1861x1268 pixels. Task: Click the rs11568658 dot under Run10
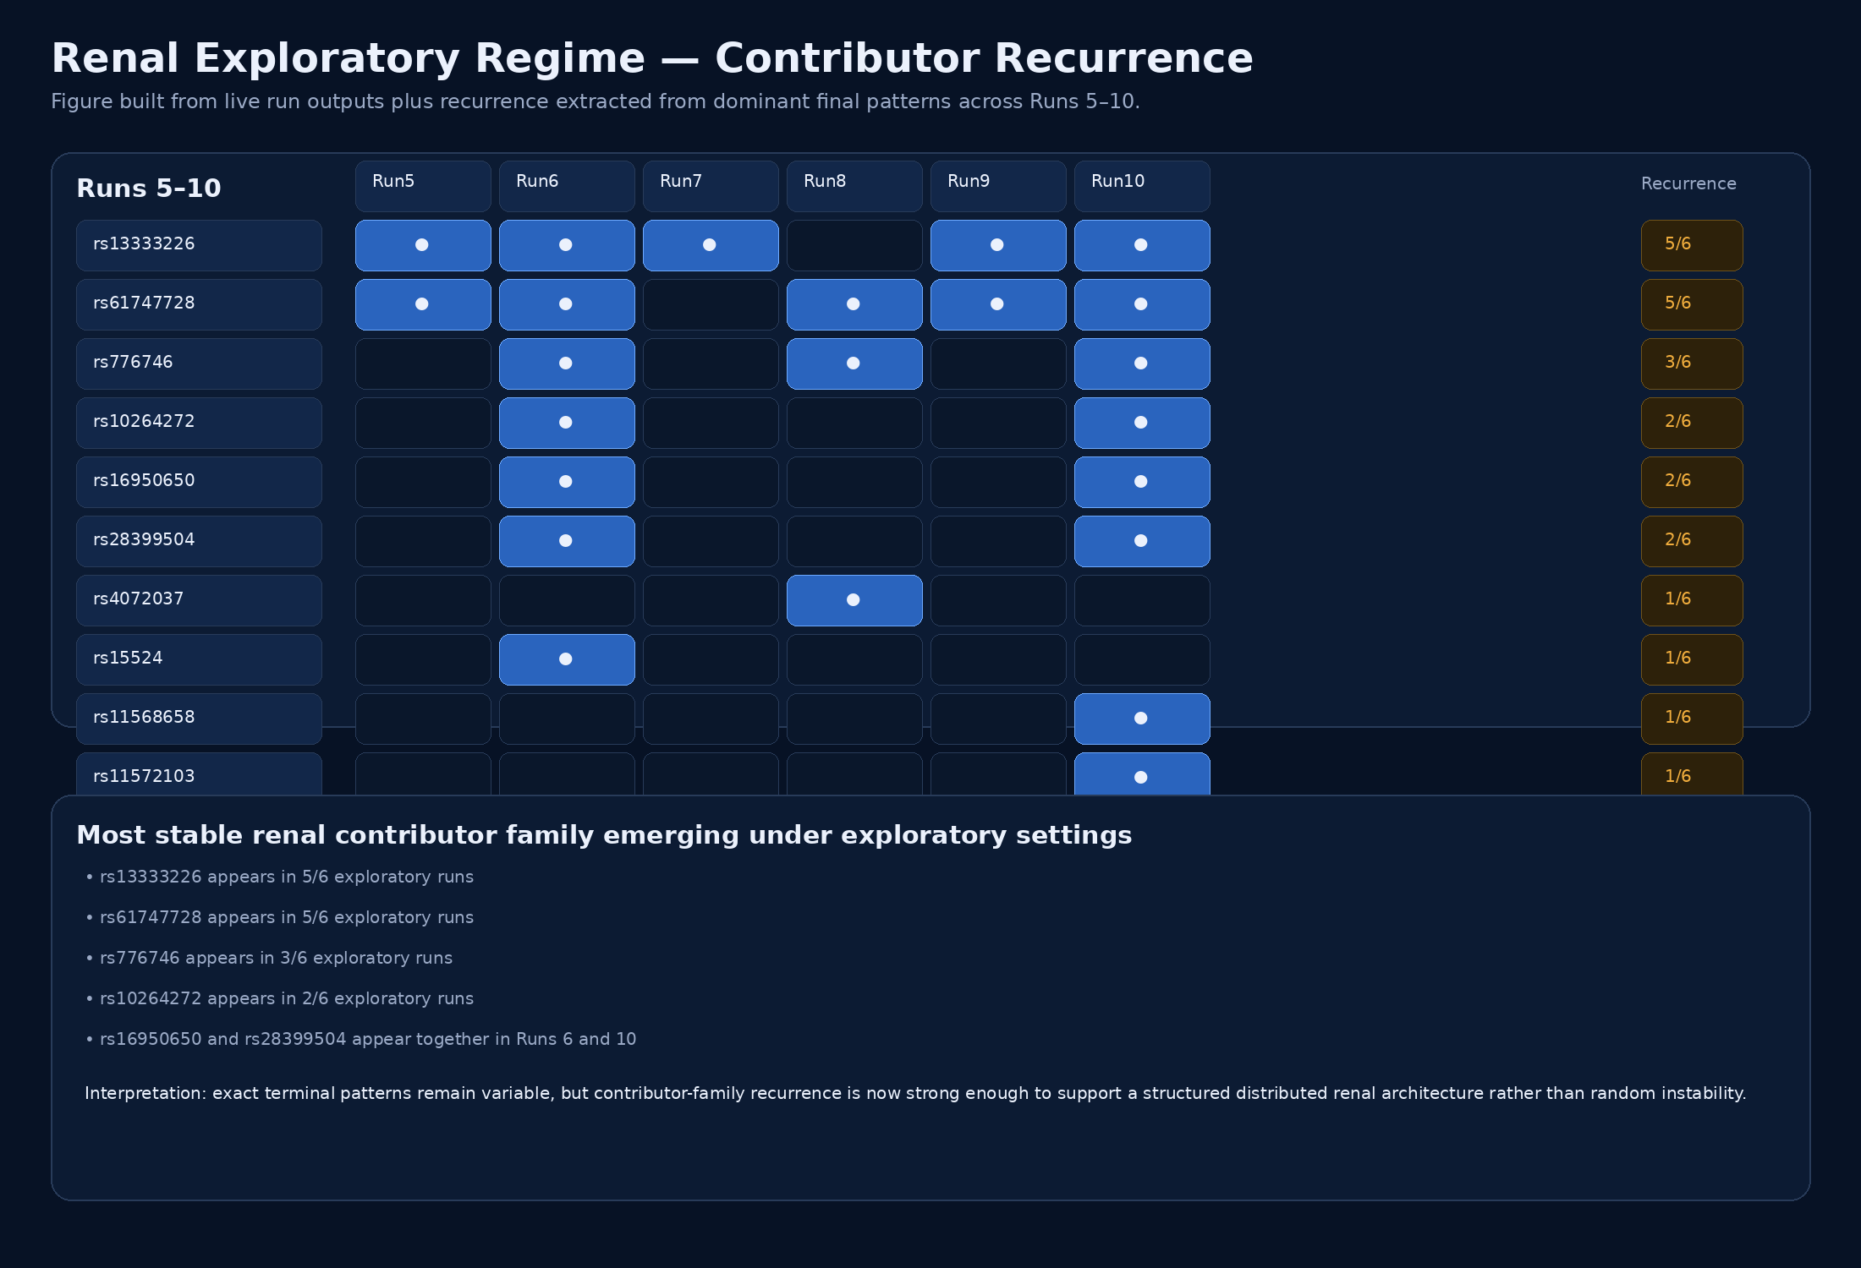1141,719
